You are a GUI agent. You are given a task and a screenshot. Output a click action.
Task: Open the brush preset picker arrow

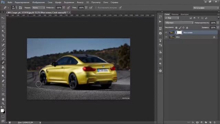coord(16,8)
